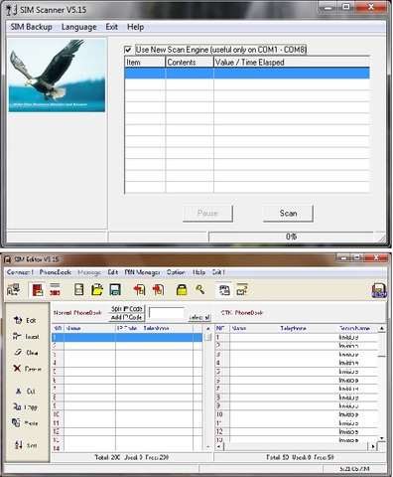Click the Copy button in the sidebar
The image size is (393, 477).
click(x=25, y=407)
